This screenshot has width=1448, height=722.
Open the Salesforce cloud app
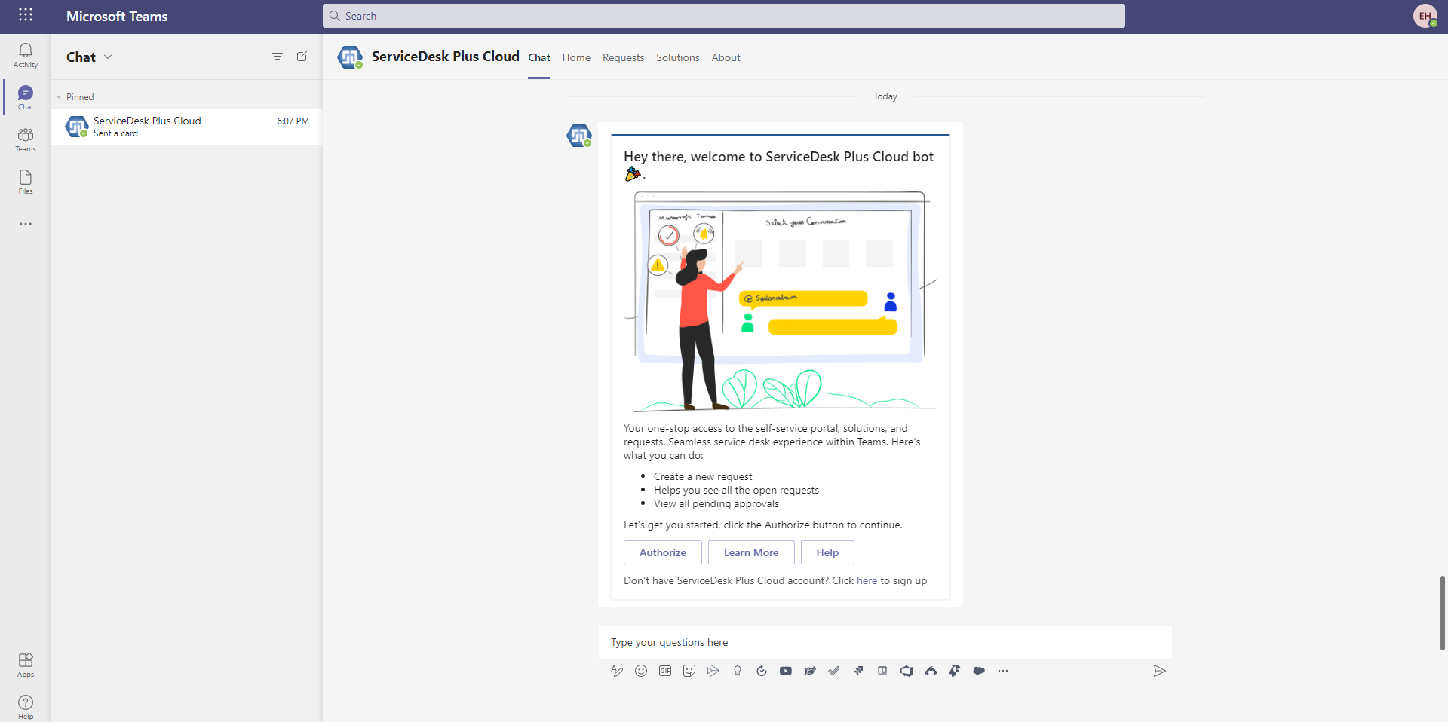pyautogui.click(x=979, y=671)
